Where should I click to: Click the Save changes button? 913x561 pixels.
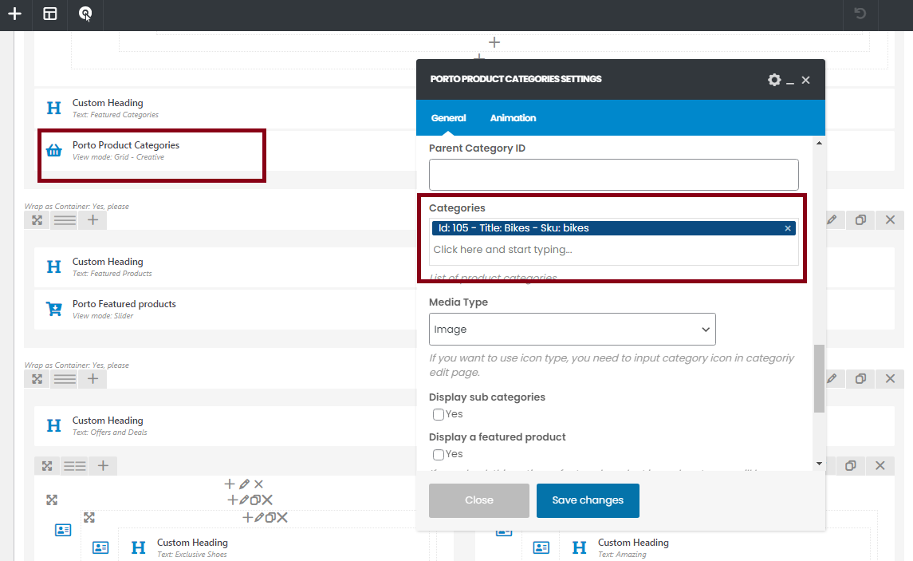tap(588, 500)
